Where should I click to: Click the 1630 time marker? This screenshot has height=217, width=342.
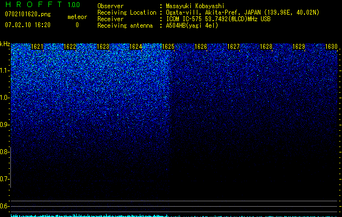331,47
